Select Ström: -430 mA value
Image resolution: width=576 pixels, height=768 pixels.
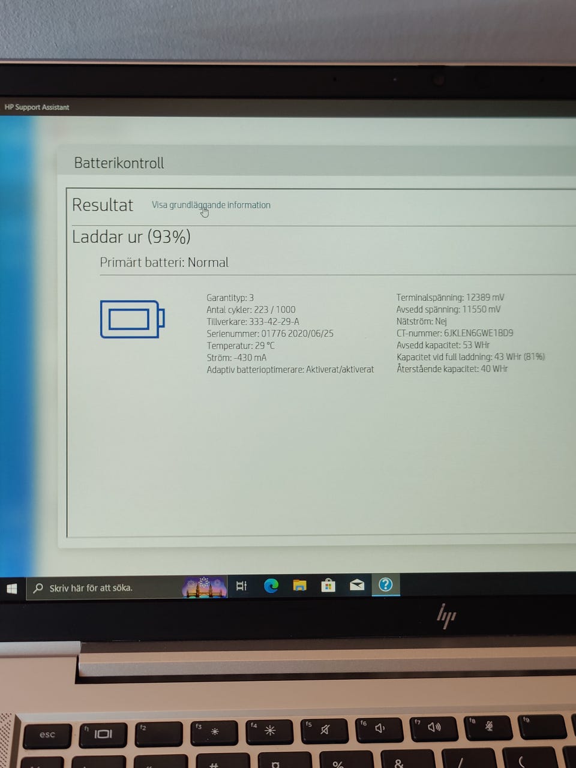[236, 358]
